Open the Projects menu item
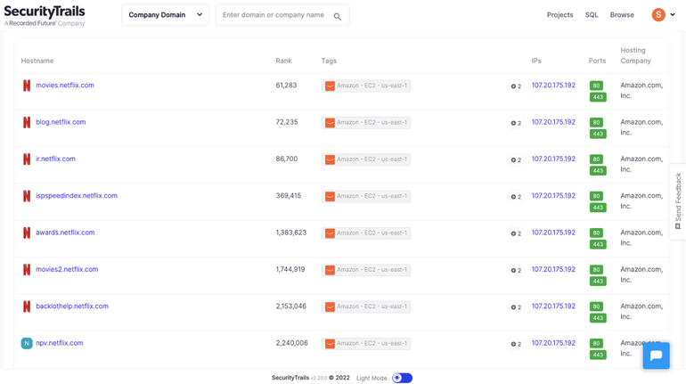The height and width of the screenshot is (384, 686). (x=559, y=15)
